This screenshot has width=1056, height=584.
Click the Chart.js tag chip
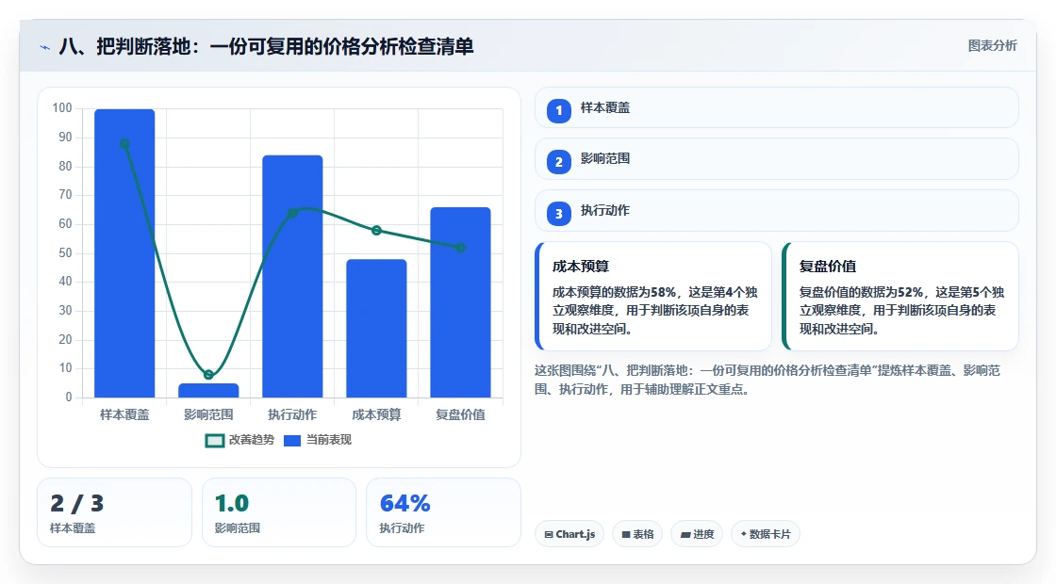click(x=569, y=534)
